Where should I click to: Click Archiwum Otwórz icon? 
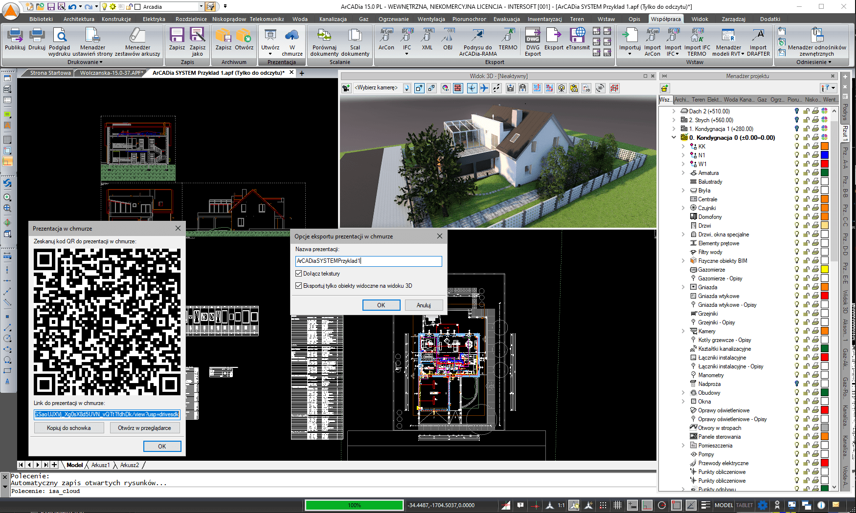pos(244,39)
